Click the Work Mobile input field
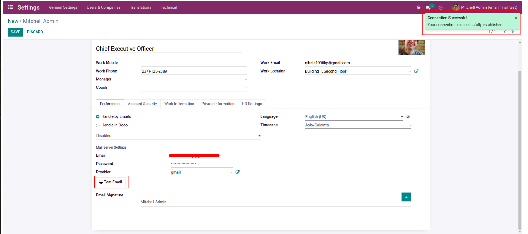Viewport: 528px width, 234px height. 193,63
